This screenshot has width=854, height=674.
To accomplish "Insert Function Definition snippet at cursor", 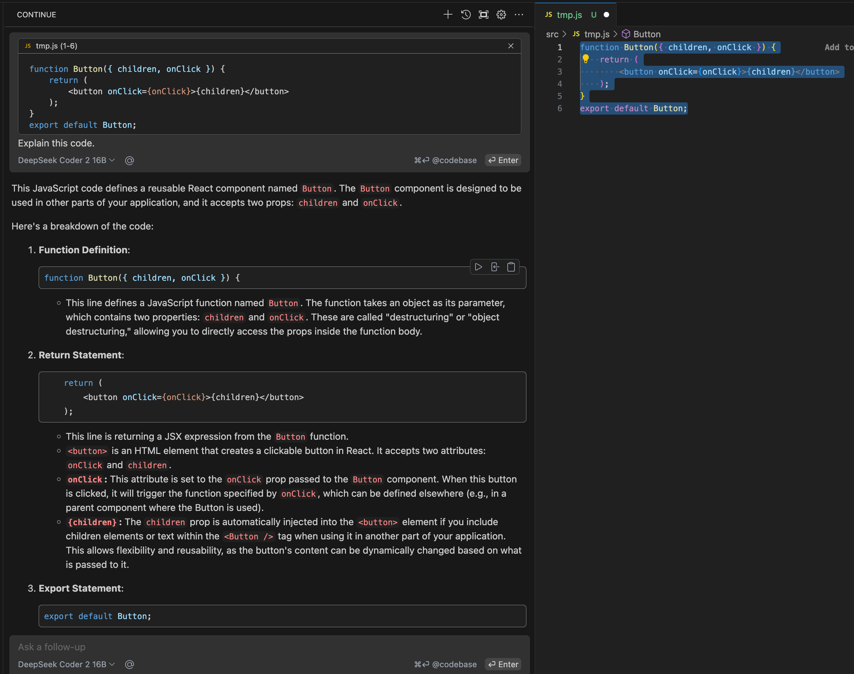I will pos(495,267).
